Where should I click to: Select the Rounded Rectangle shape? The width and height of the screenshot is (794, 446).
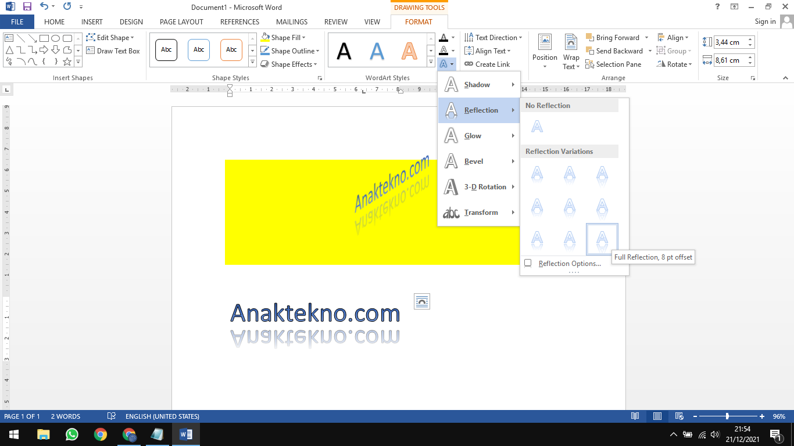(x=67, y=38)
